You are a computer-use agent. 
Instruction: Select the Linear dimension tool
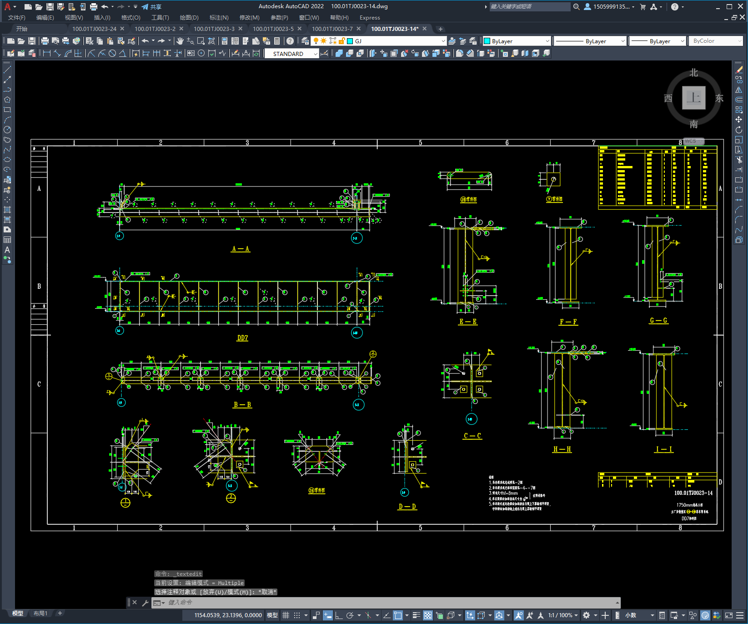coord(46,53)
